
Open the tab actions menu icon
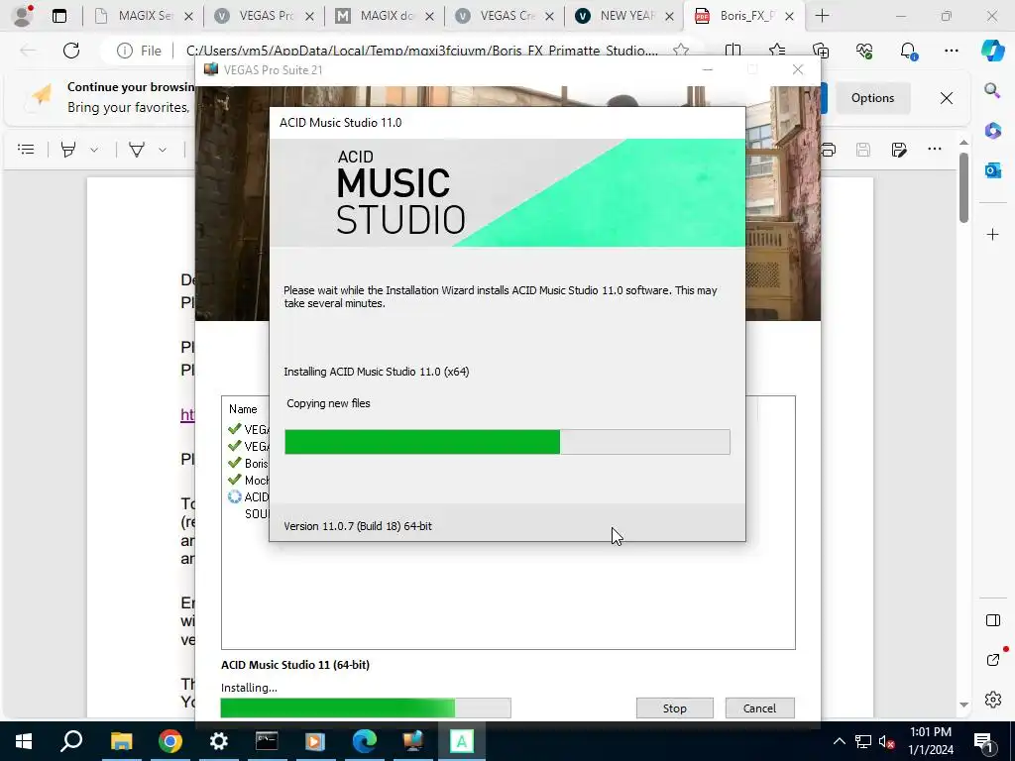(x=59, y=16)
